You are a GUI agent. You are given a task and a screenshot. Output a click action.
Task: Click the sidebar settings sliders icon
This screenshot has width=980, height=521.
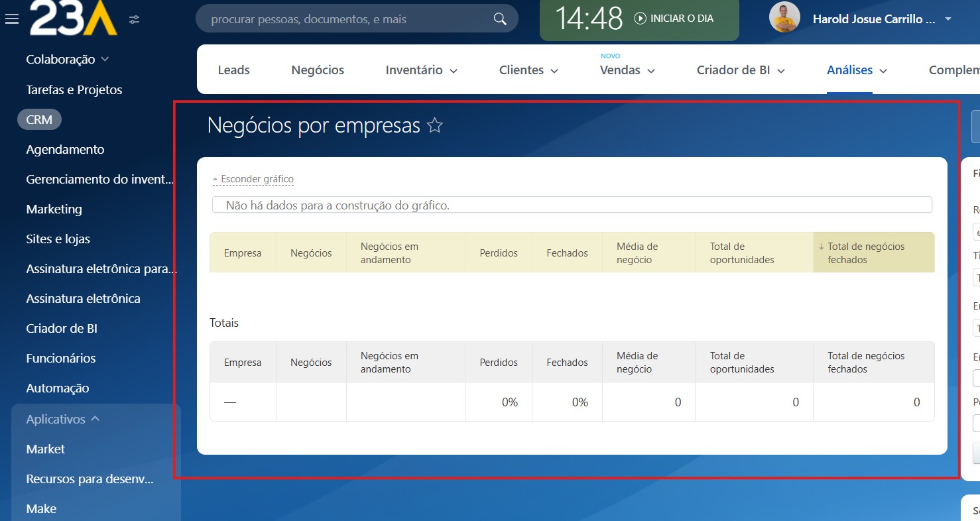tap(135, 19)
